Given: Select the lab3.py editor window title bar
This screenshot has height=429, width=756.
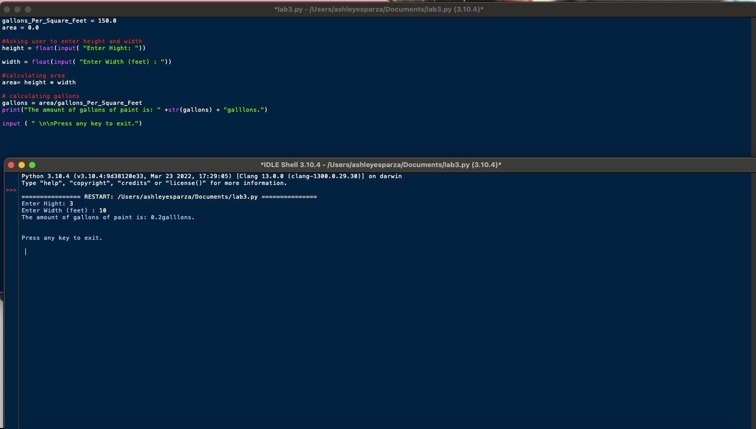Looking at the screenshot, I should 378,9.
